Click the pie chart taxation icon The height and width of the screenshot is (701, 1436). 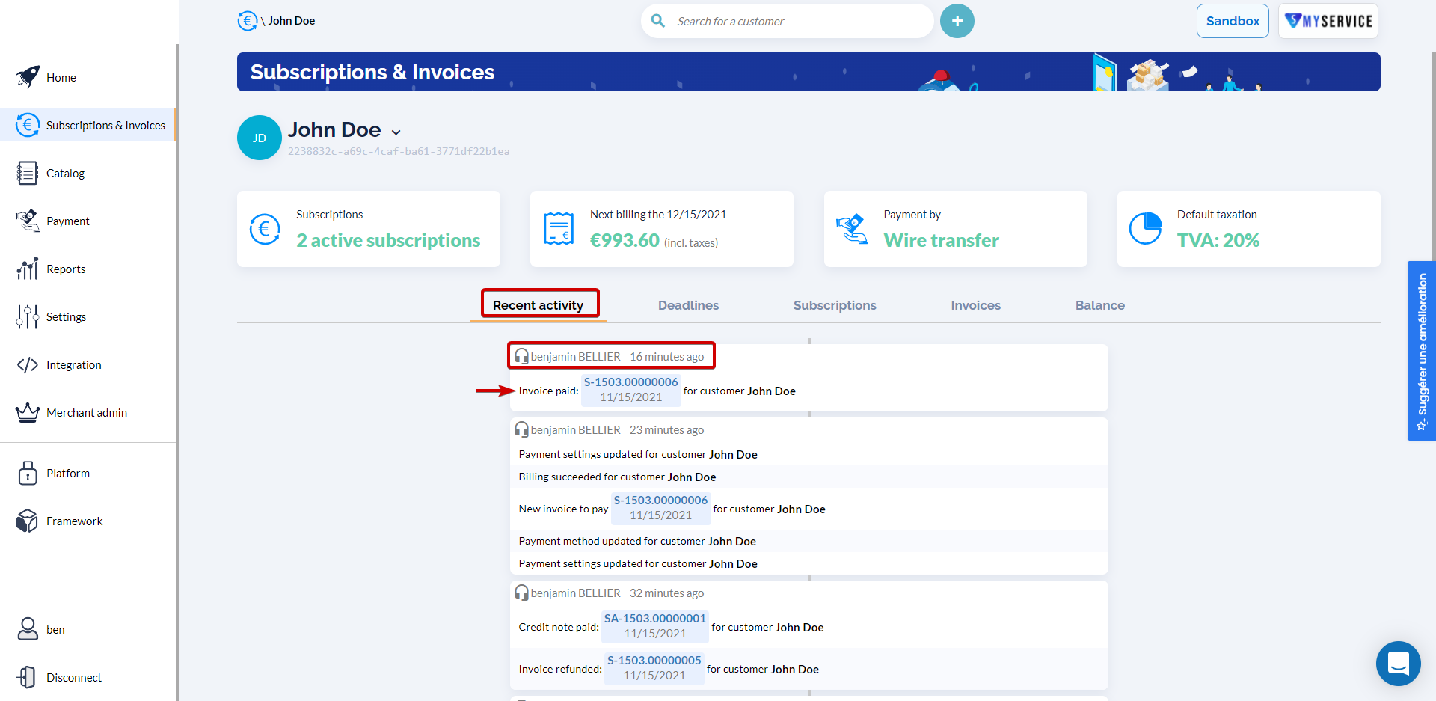point(1145,229)
